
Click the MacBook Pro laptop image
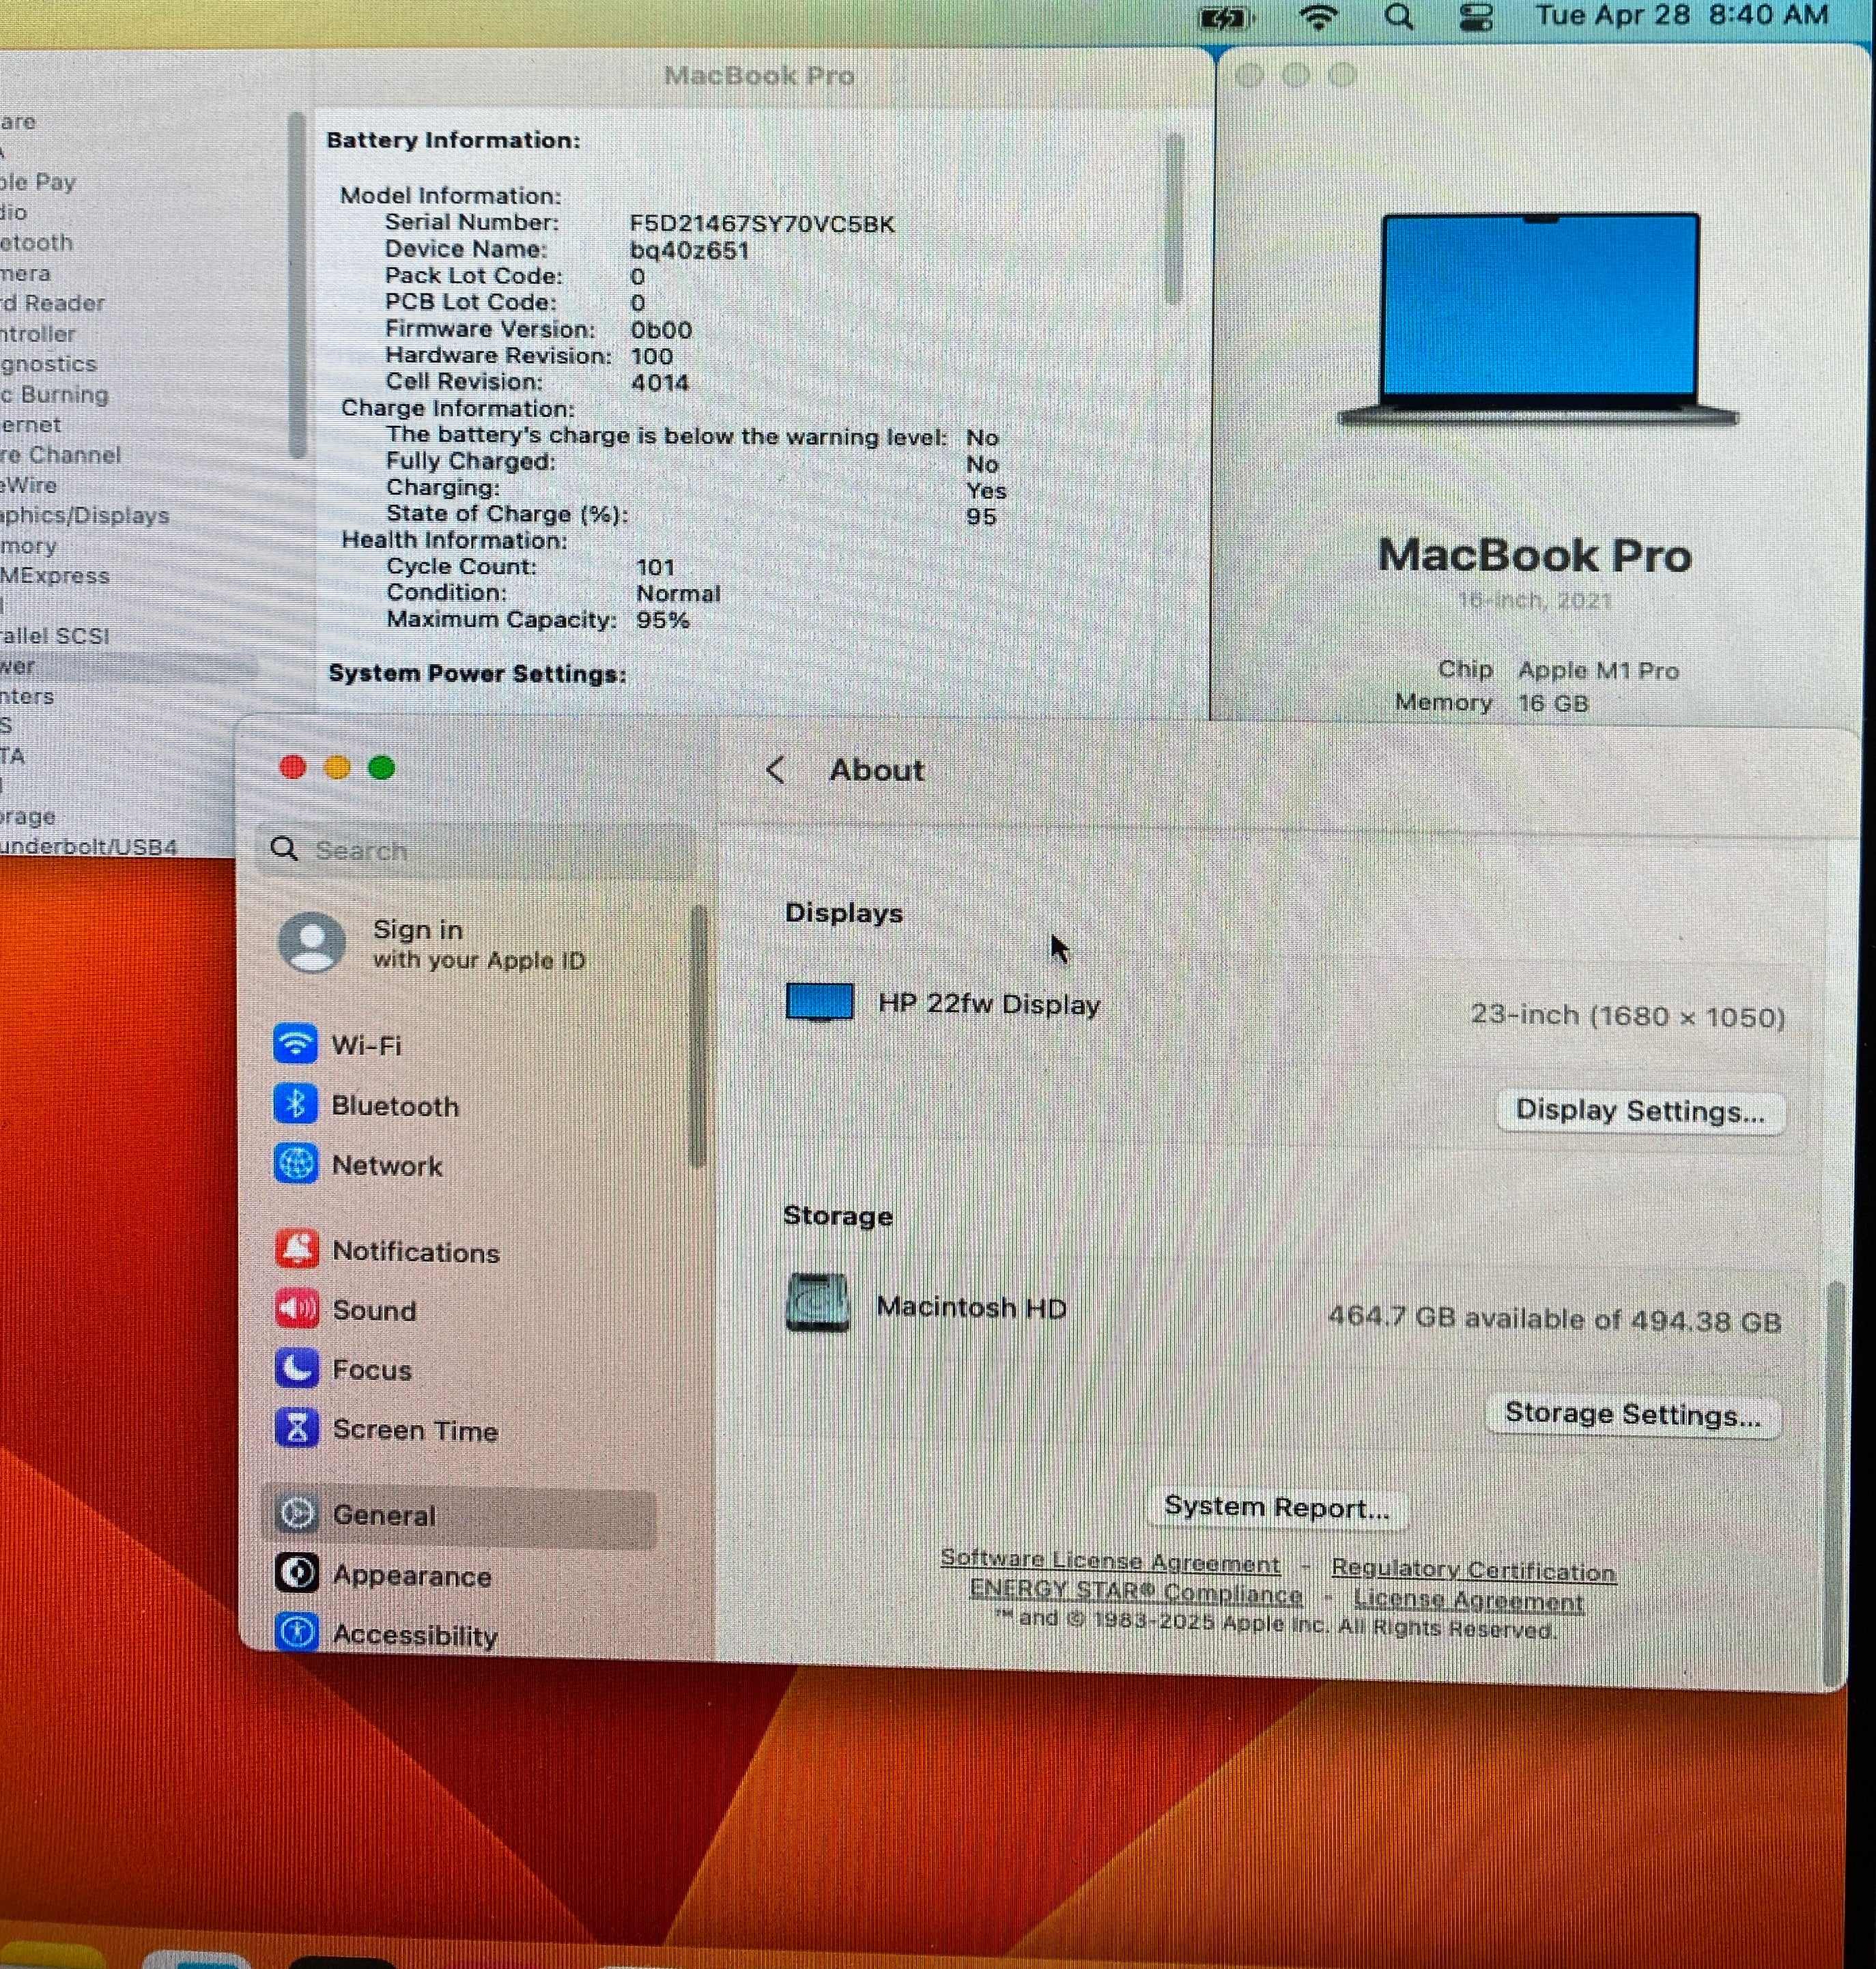1538,320
